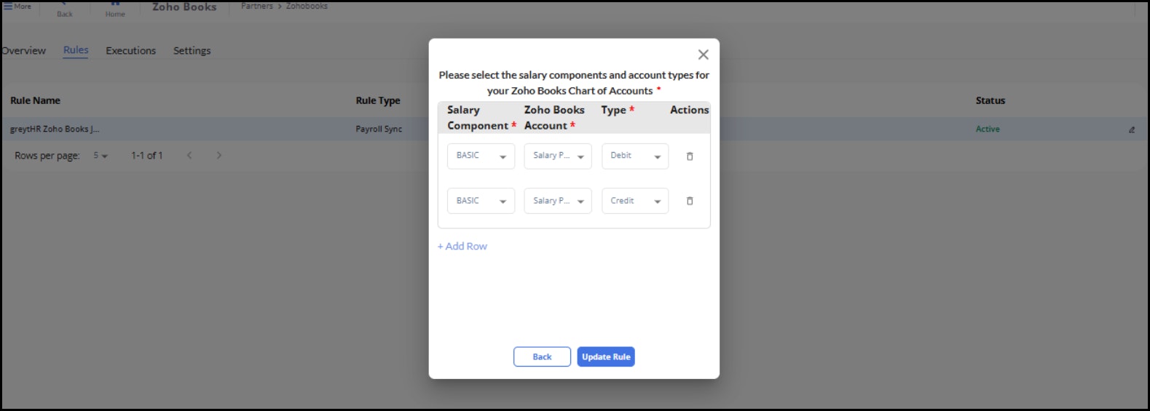
Task: Open Zoho Books Account dropdown in Credit row
Action: point(558,201)
